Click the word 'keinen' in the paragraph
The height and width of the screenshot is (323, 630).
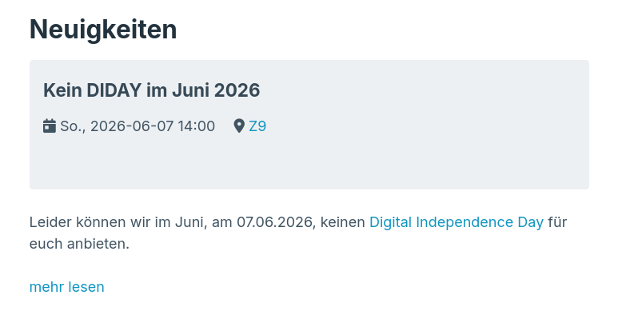coord(343,221)
